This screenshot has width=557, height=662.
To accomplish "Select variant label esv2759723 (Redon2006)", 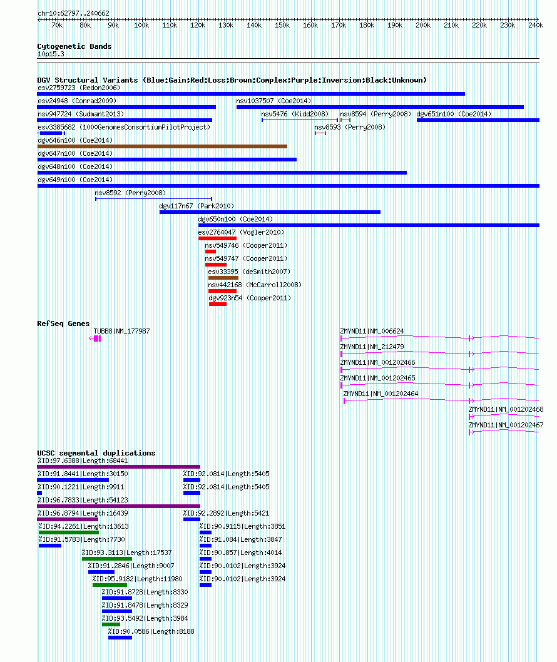I will click(x=79, y=88).
